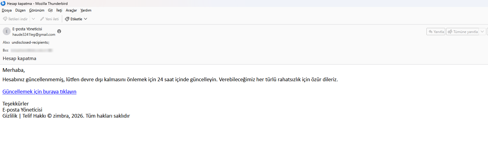Click the Yanıtla reply arrow icon
The image size is (488, 164).
coord(430,32)
